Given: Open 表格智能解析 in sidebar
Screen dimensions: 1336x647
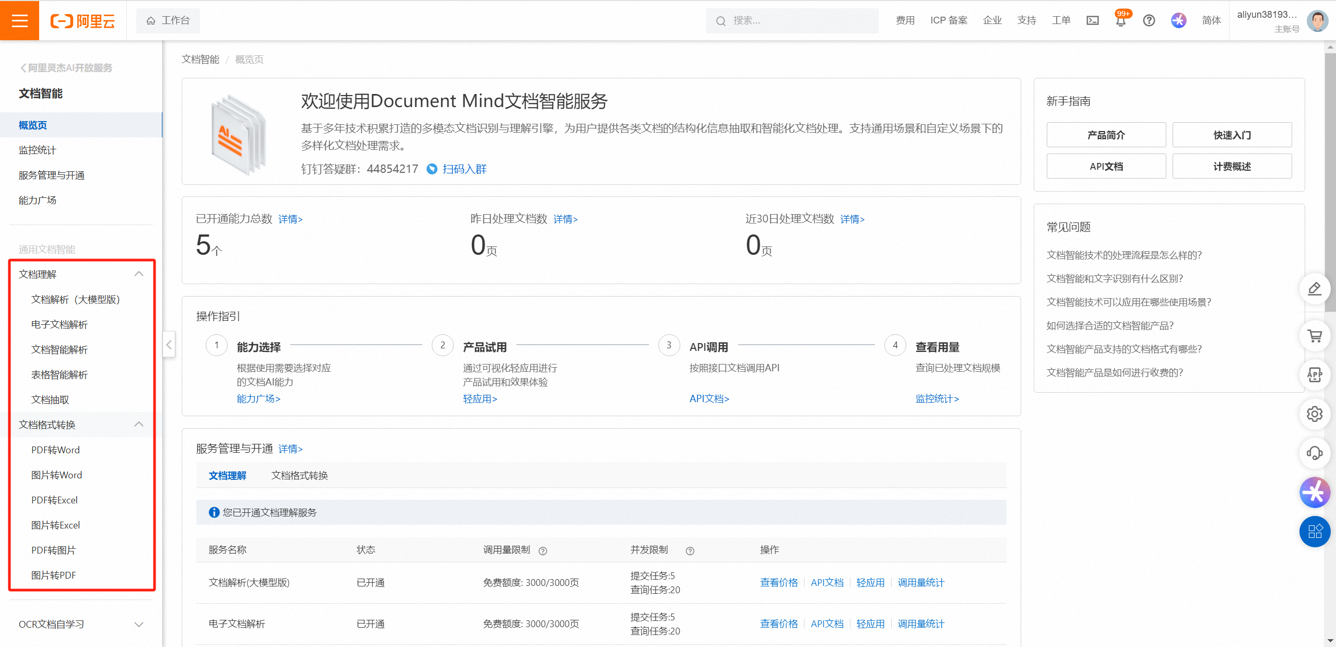Looking at the screenshot, I should pos(60,374).
